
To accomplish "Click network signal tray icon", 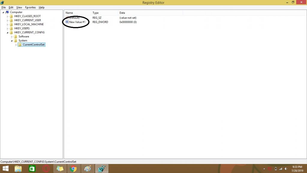I will (x=281, y=169).
